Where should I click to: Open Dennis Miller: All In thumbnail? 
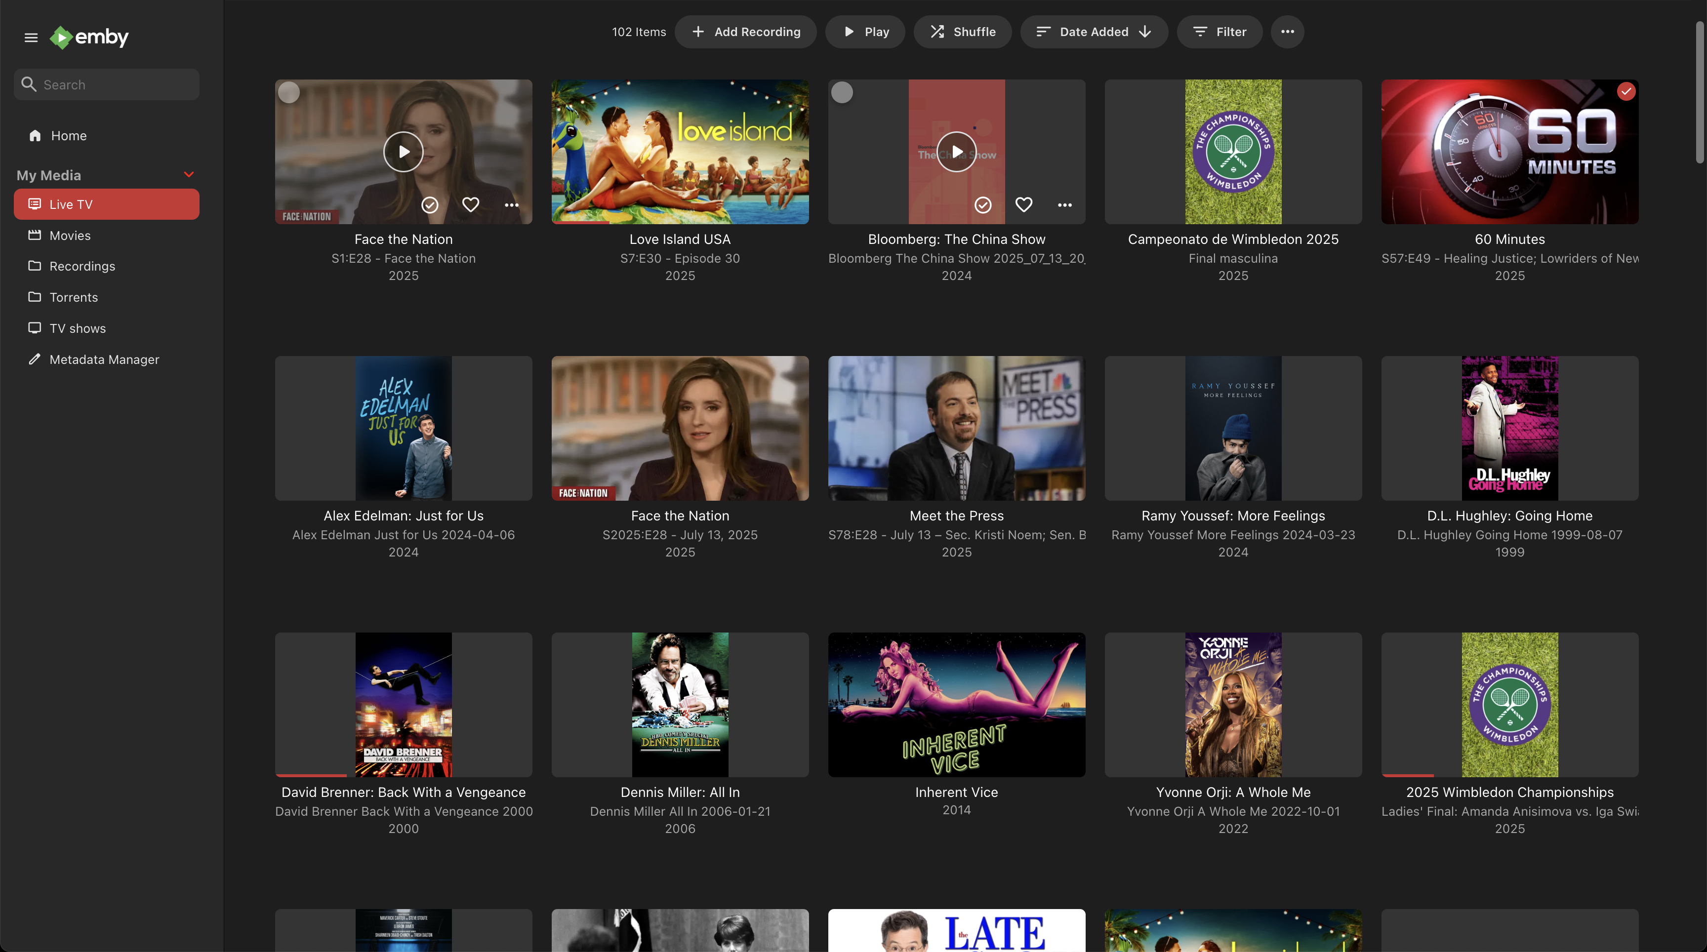(x=680, y=704)
